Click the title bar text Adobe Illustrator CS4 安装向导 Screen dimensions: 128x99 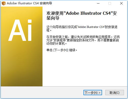tap(29, 3)
